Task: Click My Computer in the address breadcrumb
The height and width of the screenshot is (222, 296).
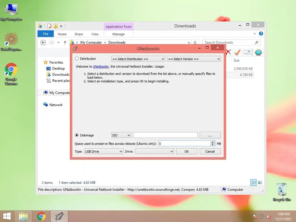Action: [x=91, y=42]
